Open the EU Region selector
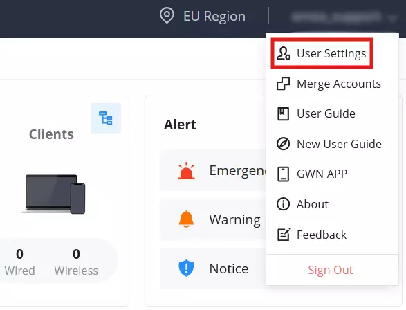Viewport: 406px width, 310px height. tap(203, 16)
